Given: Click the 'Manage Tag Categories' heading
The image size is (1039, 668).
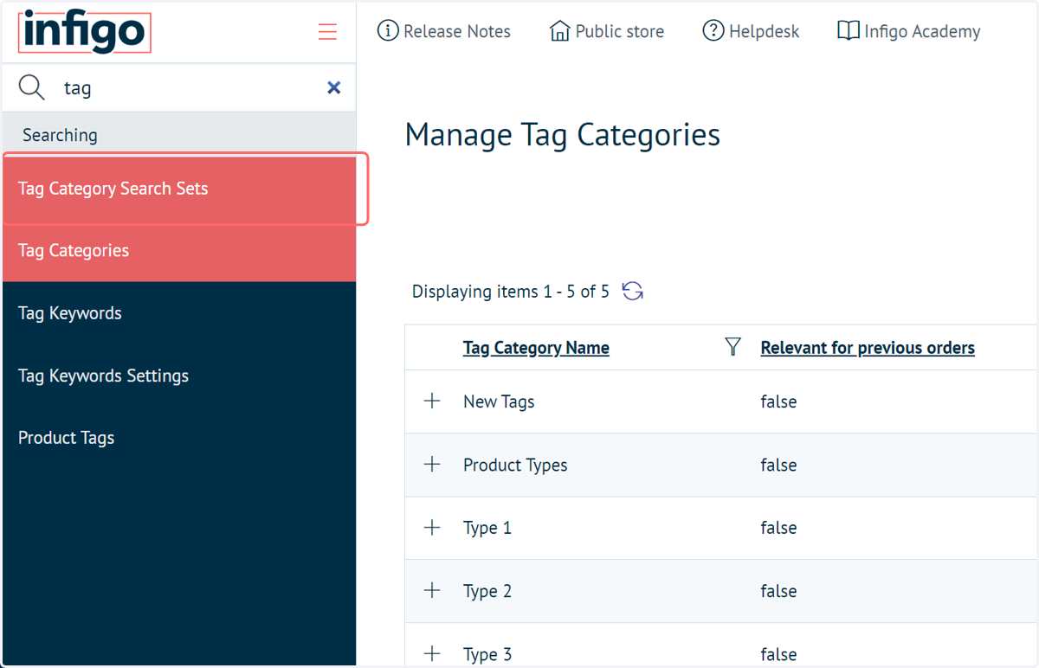Looking at the screenshot, I should pyautogui.click(x=563, y=135).
